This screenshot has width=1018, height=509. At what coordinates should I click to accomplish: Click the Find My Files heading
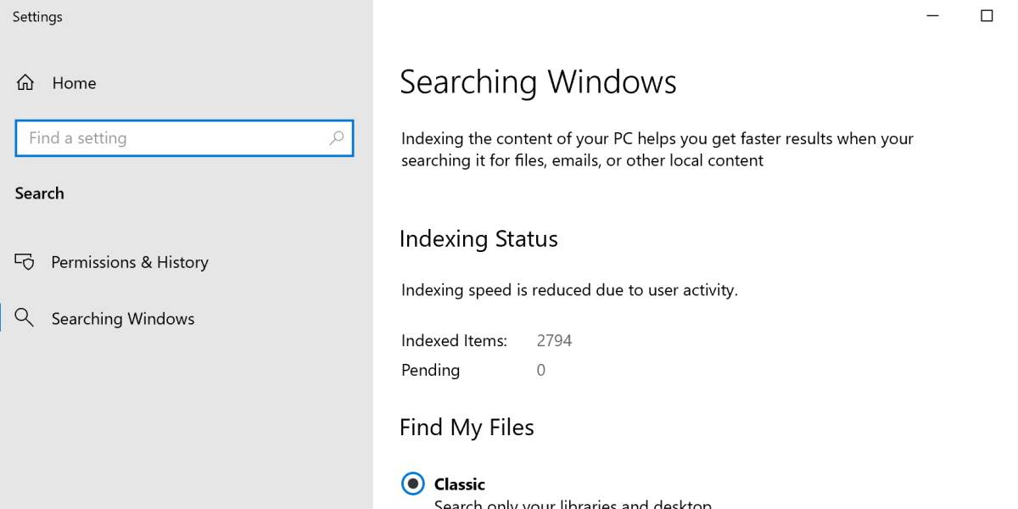point(467,428)
